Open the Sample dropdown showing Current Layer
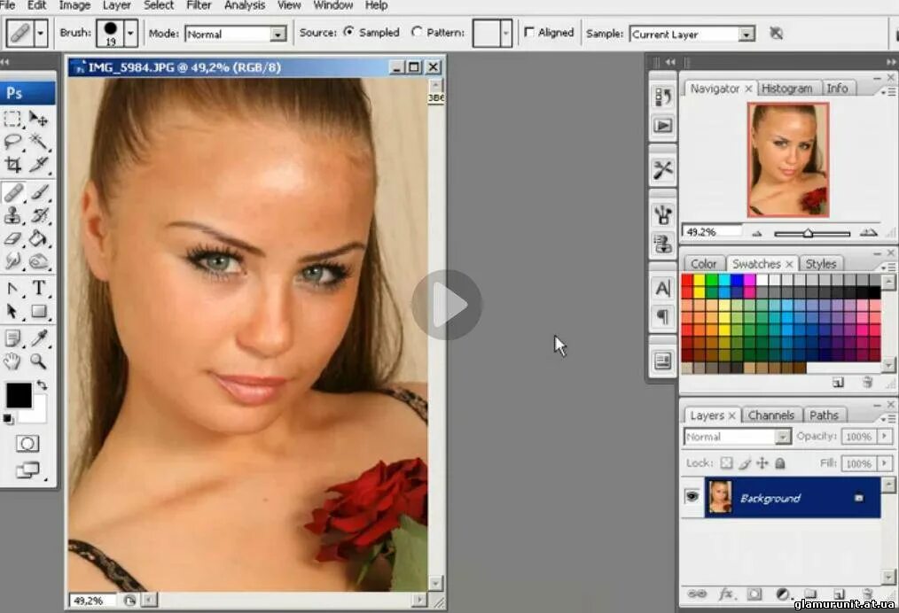 coord(691,34)
